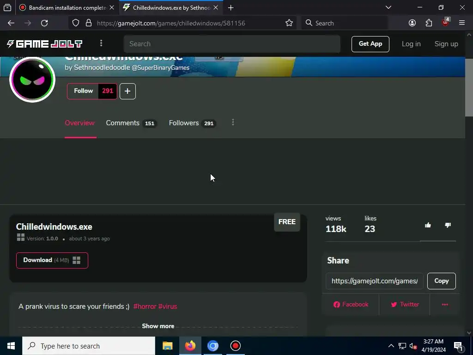Open Game Jolt three-dot menu beside logo

click(x=101, y=43)
